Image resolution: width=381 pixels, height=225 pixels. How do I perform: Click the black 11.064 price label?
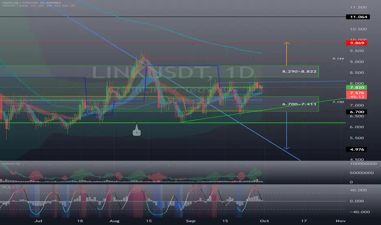[x=358, y=17]
